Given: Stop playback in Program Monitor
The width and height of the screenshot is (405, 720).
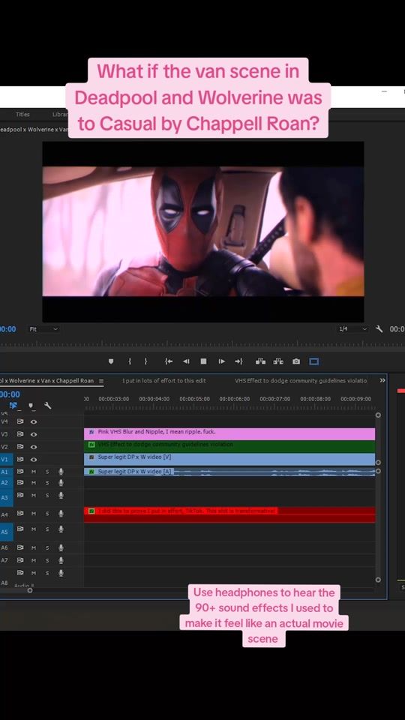Looking at the screenshot, I should coord(203,361).
